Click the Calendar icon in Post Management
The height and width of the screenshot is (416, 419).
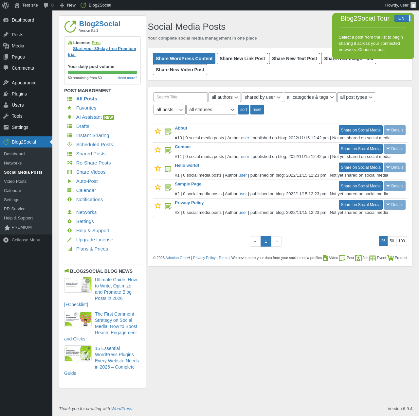click(69, 190)
